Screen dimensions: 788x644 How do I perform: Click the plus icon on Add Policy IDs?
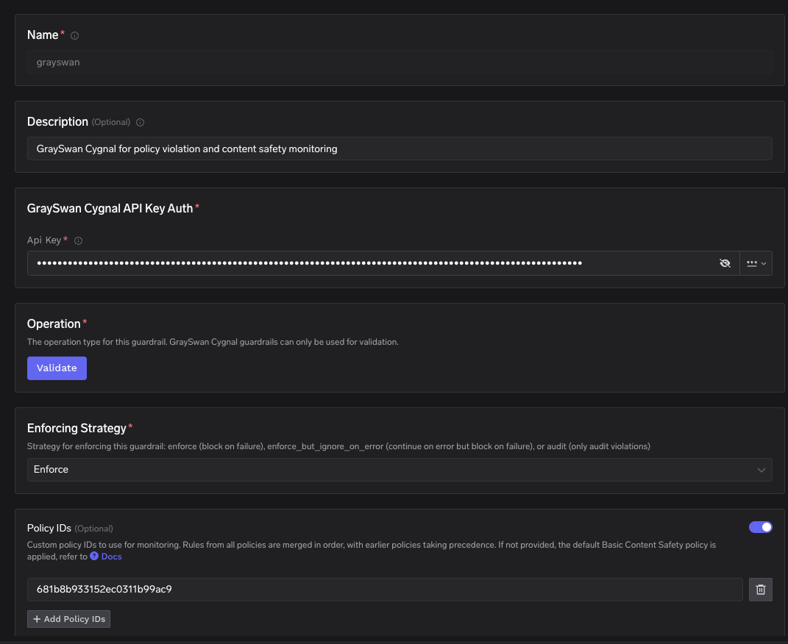coord(36,618)
